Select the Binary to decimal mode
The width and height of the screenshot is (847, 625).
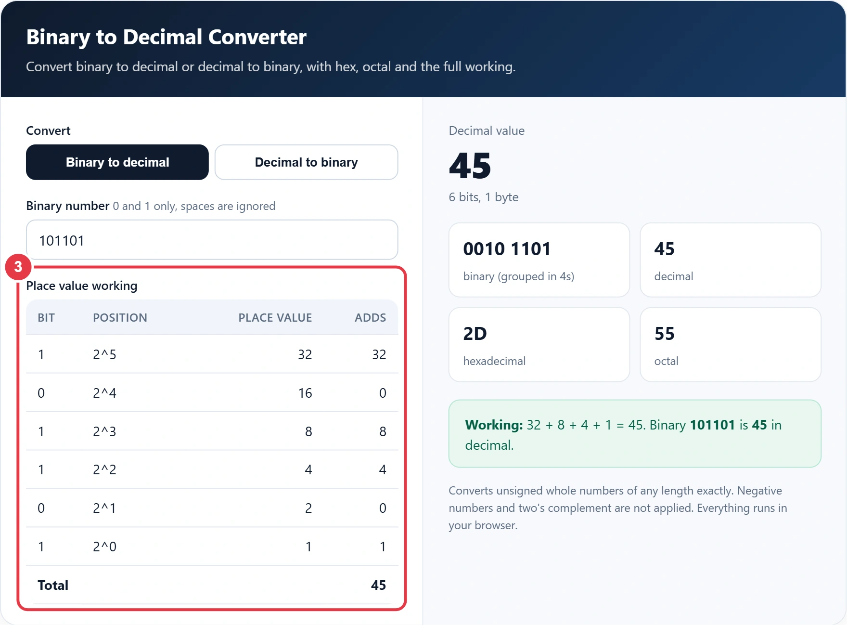coord(117,162)
